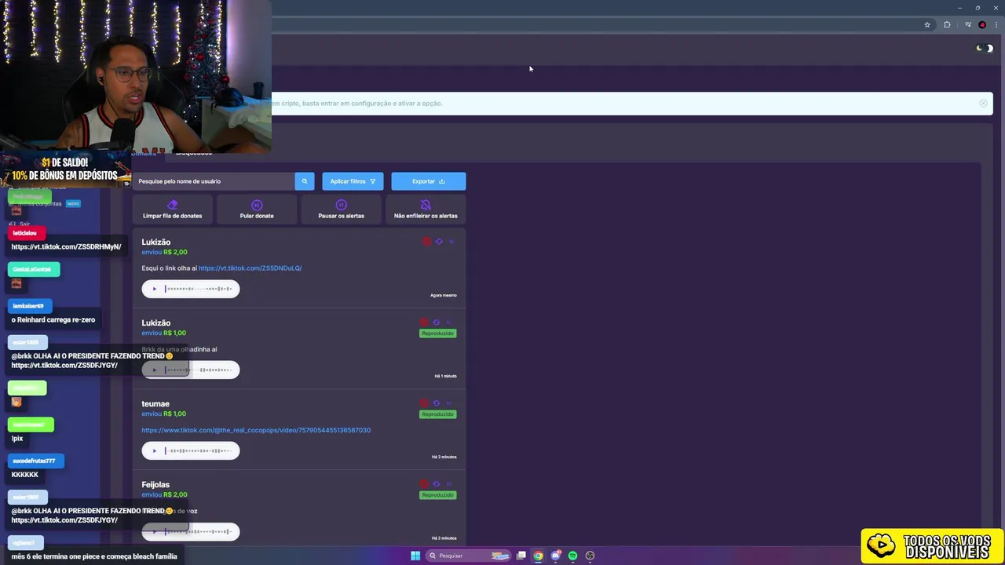Image resolution: width=1005 pixels, height=565 pixels.
Task: Click red block icon on teumae donate
Action: (424, 403)
